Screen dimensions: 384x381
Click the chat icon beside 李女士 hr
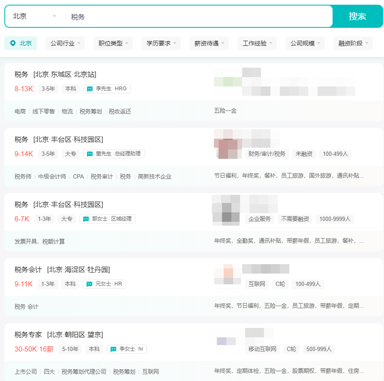pyautogui.click(x=114, y=349)
